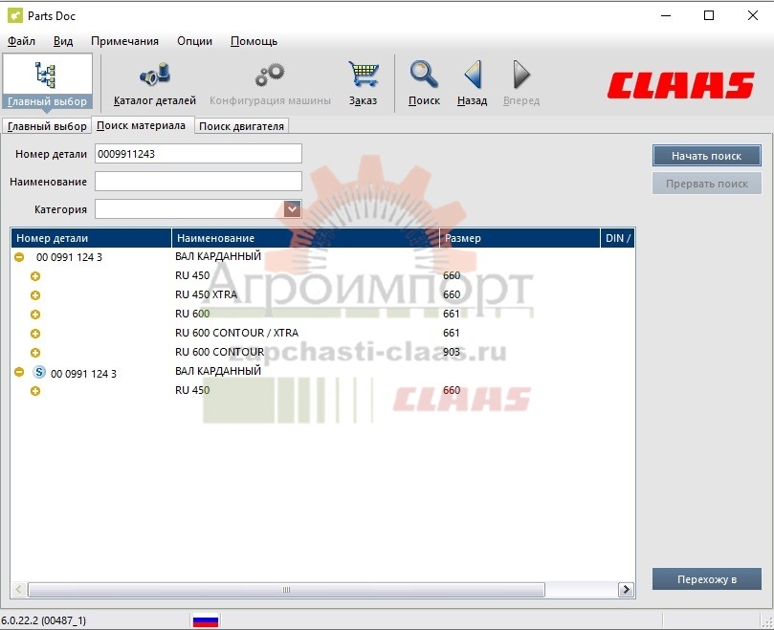The width and height of the screenshot is (774, 630).
Task: Click the CLAAS logo
Action: (680, 85)
